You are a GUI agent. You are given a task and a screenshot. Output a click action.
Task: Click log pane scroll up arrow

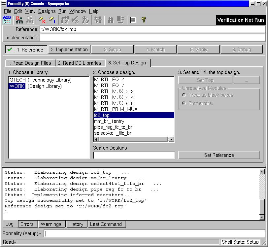pyautogui.click(x=262, y=172)
